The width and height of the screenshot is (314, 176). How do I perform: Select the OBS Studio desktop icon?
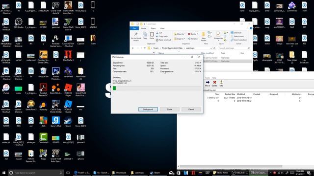19,23
